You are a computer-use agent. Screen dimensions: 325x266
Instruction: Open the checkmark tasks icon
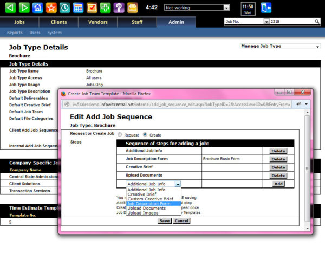coord(92,8)
